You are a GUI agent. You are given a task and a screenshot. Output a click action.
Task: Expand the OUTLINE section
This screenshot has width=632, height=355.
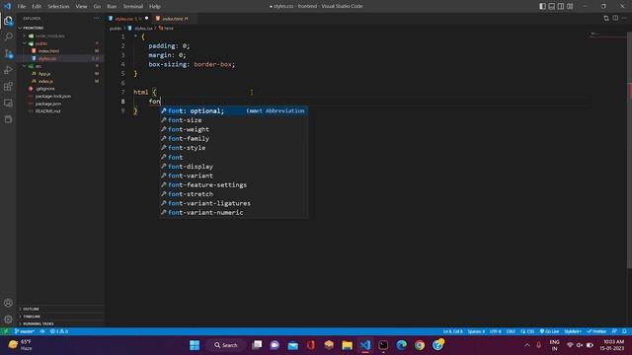[31, 309]
